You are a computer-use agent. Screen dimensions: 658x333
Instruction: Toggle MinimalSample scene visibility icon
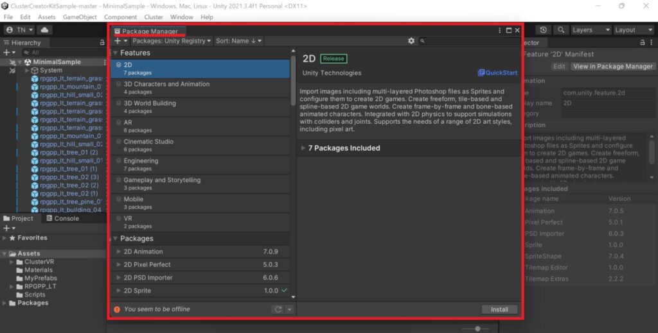click(12, 62)
